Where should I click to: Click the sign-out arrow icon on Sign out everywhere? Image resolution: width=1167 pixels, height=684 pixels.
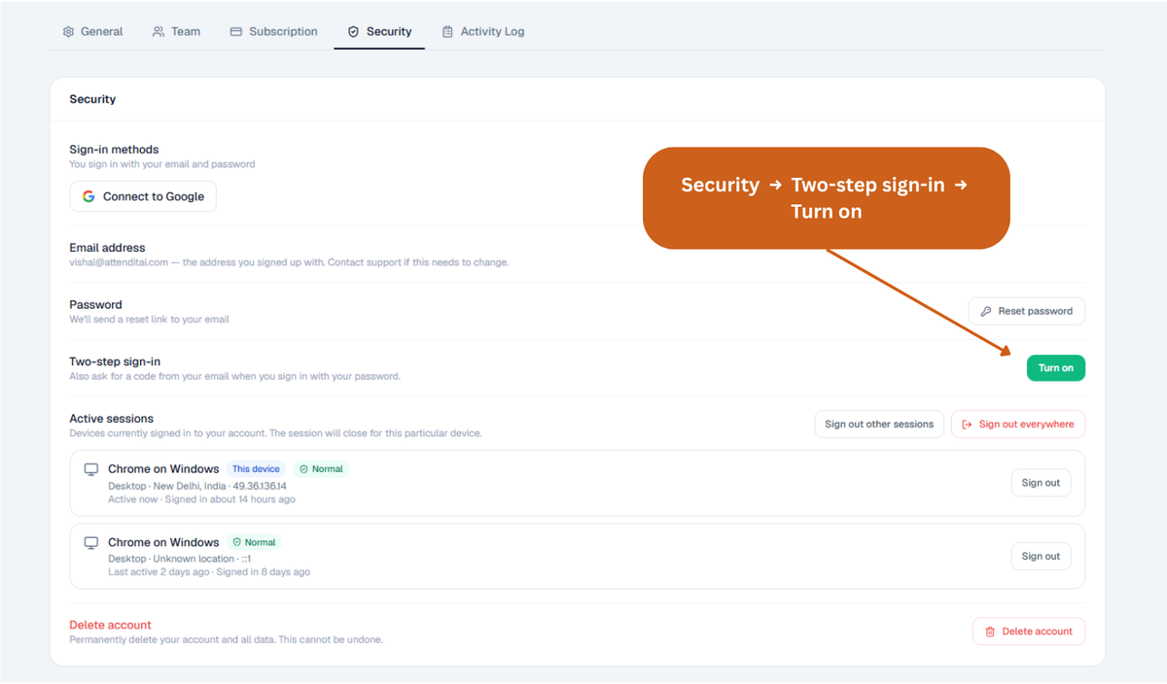click(967, 425)
